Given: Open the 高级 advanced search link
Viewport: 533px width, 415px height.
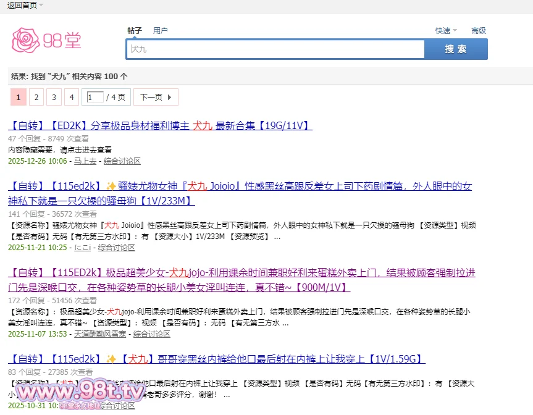Looking at the screenshot, I should point(478,30).
